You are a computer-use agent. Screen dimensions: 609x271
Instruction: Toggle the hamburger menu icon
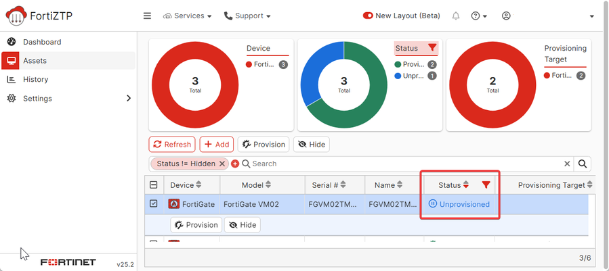pos(147,16)
